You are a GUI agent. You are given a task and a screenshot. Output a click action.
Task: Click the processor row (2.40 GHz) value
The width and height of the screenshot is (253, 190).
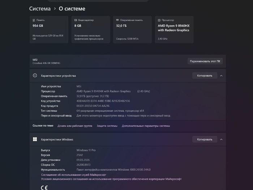click(143, 91)
